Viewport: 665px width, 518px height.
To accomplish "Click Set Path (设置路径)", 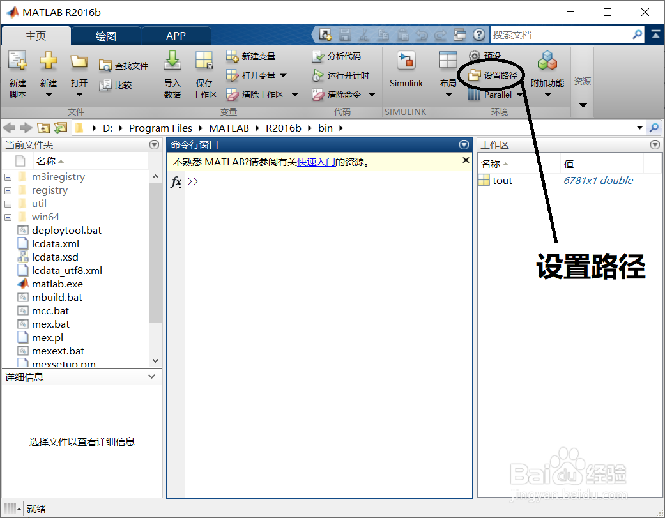I will tap(493, 75).
